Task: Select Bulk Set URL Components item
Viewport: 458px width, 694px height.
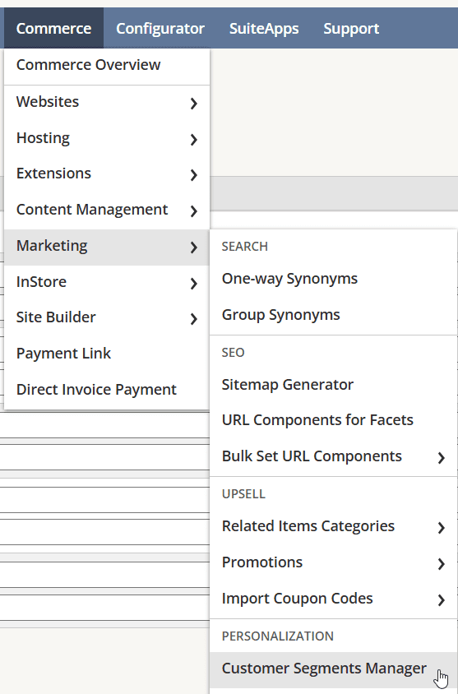Action: click(x=333, y=456)
